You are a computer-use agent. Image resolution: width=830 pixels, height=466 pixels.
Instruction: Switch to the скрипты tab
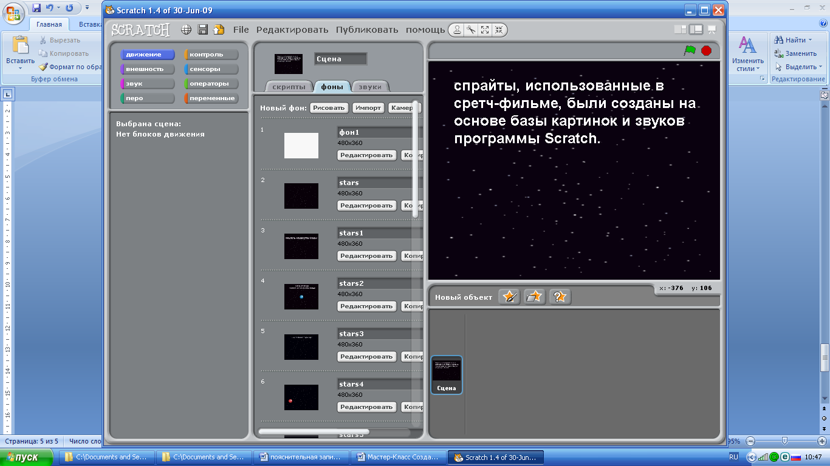289,87
